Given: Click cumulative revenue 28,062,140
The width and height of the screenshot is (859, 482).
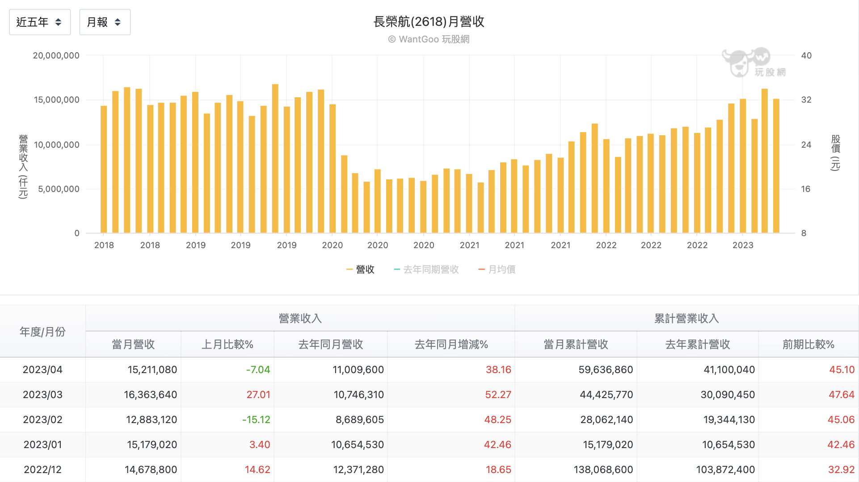Looking at the screenshot, I should click(606, 420).
